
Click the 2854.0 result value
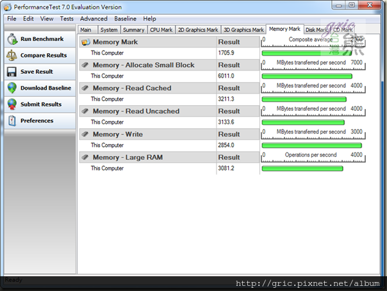click(x=226, y=145)
